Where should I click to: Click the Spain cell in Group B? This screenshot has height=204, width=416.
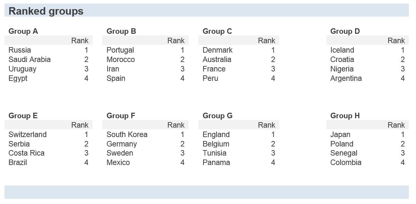click(x=116, y=78)
